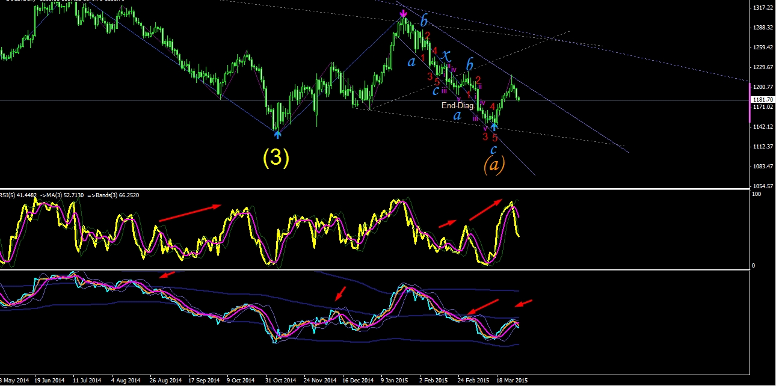Click the 1054.57 price axis label
This screenshot has width=776, height=386.
(x=763, y=186)
